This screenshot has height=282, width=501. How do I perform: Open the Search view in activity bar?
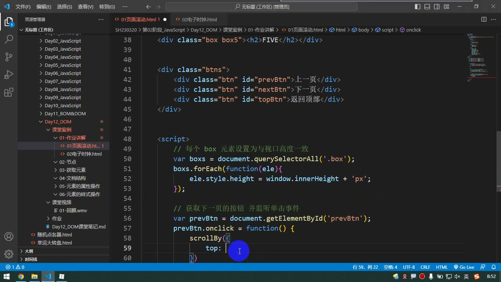click(x=9, y=39)
